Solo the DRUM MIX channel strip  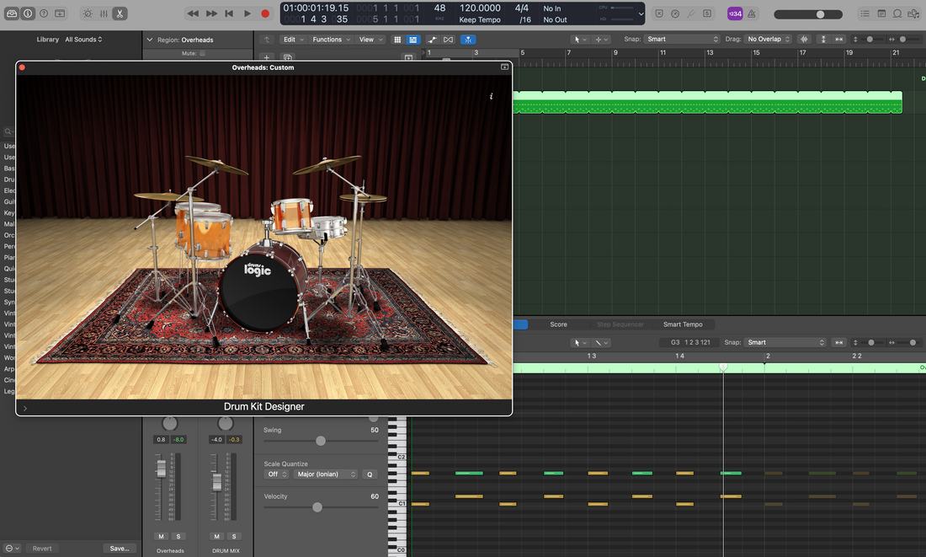tap(234, 536)
